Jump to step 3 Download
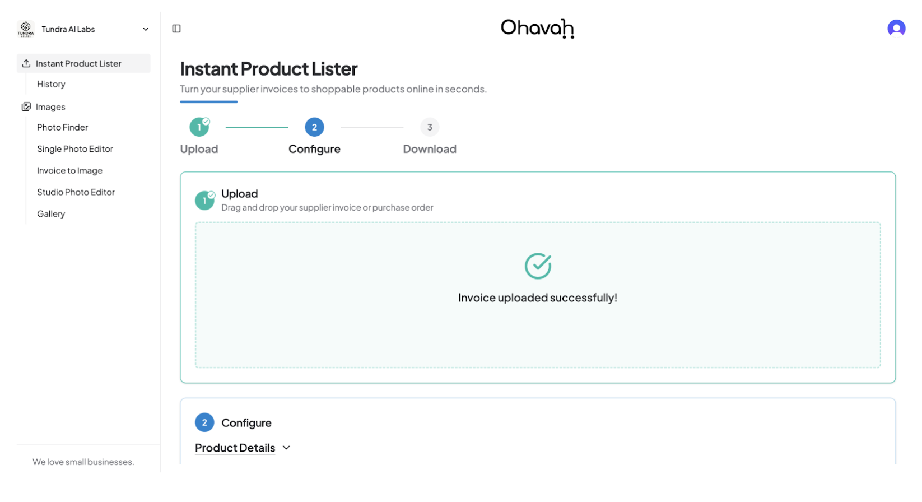Screen dimensions: 922x502 click(x=430, y=128)
